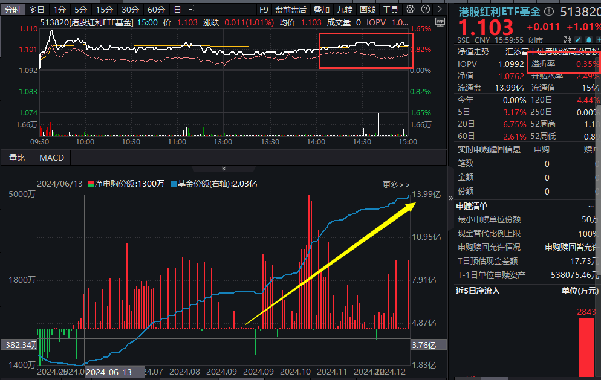This screenshot has width=601, height=380.
Task: Click the bell alert icon
Action: (589, 40)
